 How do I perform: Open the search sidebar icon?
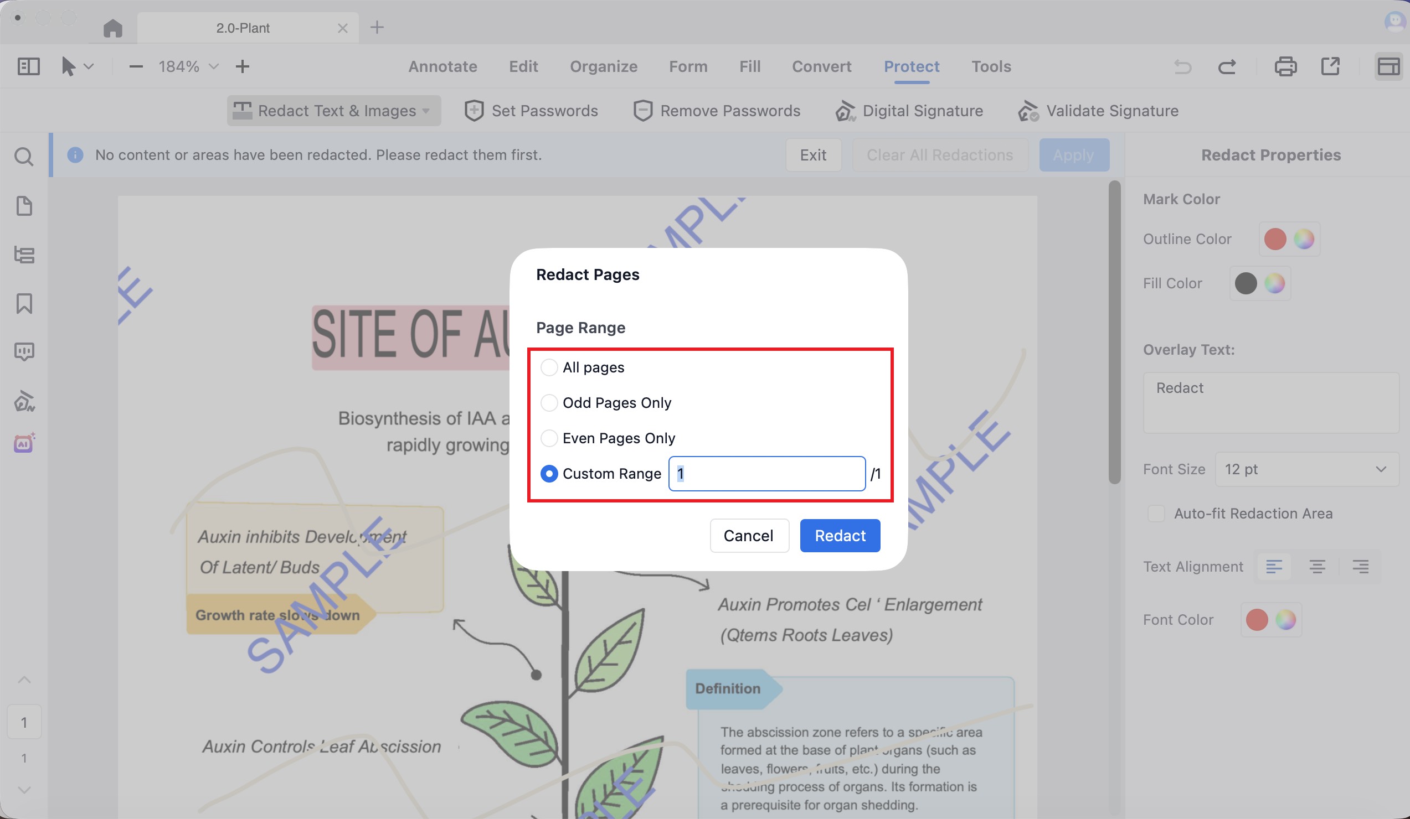tap(24, 157)
